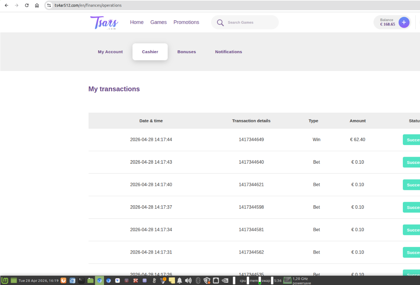Go back using the browser back arrow
Image resolution: width=420 pixels, height=285 pixels.
(x=6, y=6)
